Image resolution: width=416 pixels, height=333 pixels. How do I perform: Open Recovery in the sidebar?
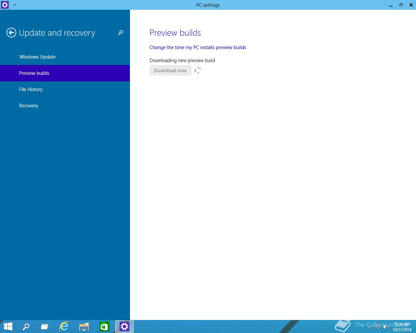click(65, 106)
